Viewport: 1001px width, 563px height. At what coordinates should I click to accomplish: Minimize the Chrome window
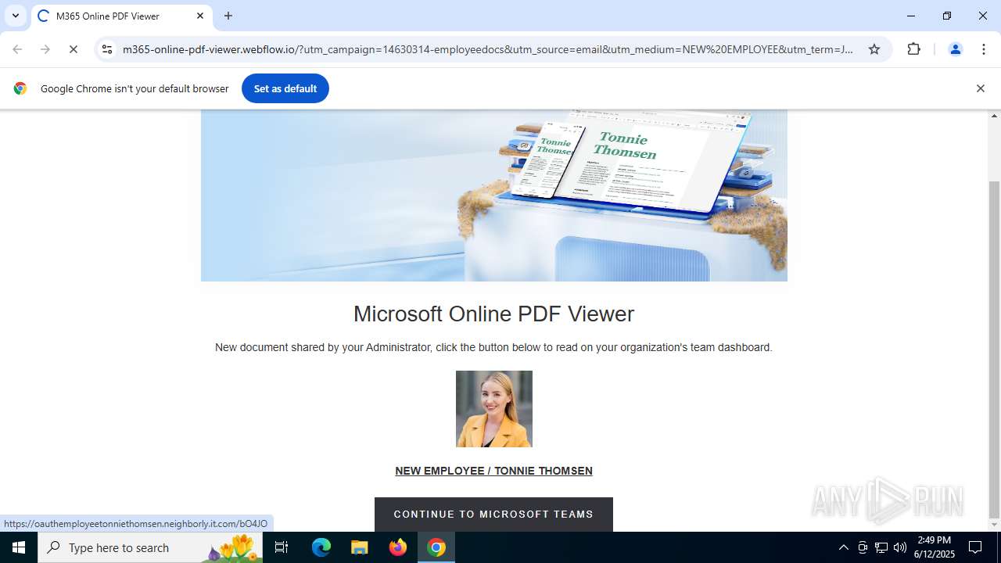tap(911, 16)
